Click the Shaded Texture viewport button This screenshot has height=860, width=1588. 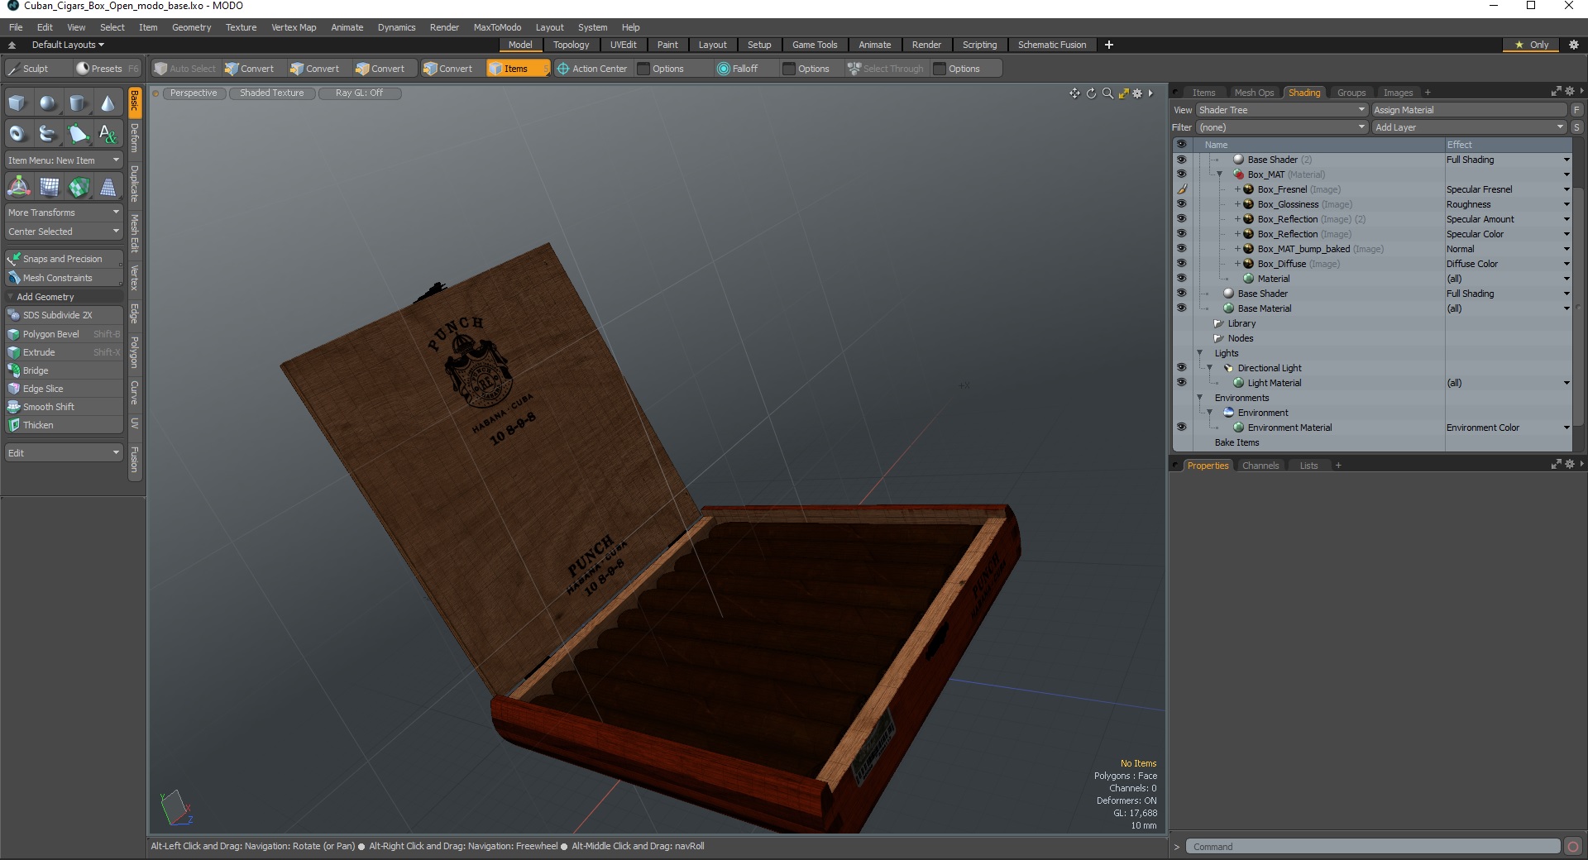click(x=272, y=93)
